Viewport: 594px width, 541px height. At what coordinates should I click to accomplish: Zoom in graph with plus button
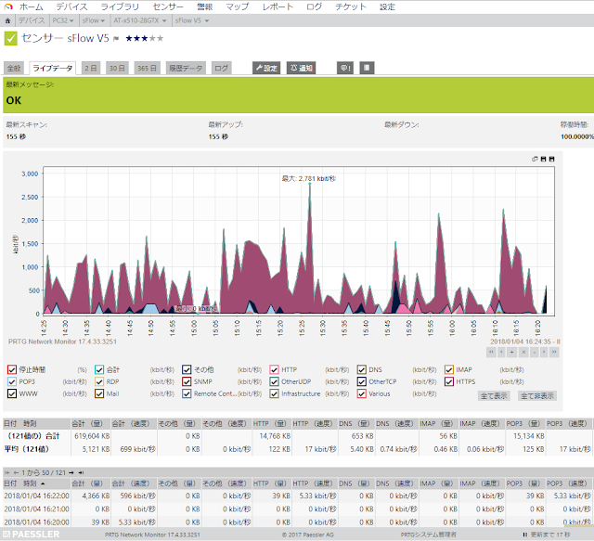(511, 353)
